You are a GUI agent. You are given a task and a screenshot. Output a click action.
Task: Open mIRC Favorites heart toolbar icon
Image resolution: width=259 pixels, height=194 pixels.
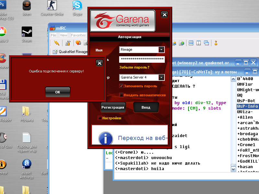click(78, 43)
